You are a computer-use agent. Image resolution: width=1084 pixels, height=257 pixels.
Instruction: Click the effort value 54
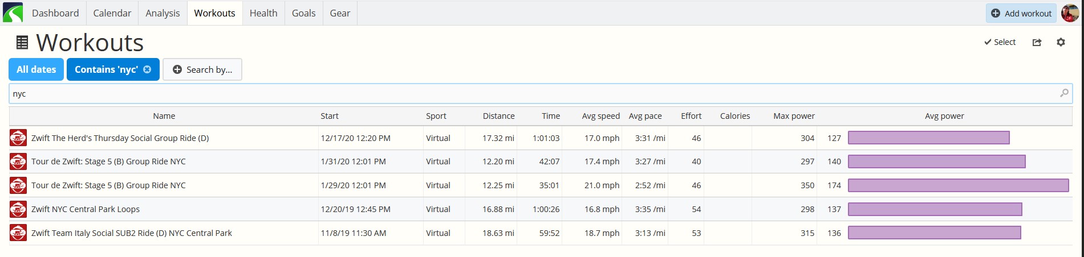(x=696, y=209)
